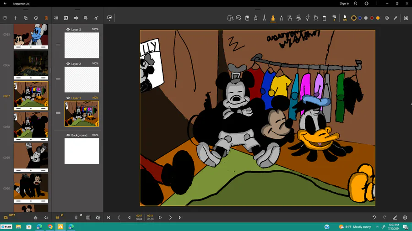Click the merge layers icon
The image size is (412, 231).
point(76,18)
